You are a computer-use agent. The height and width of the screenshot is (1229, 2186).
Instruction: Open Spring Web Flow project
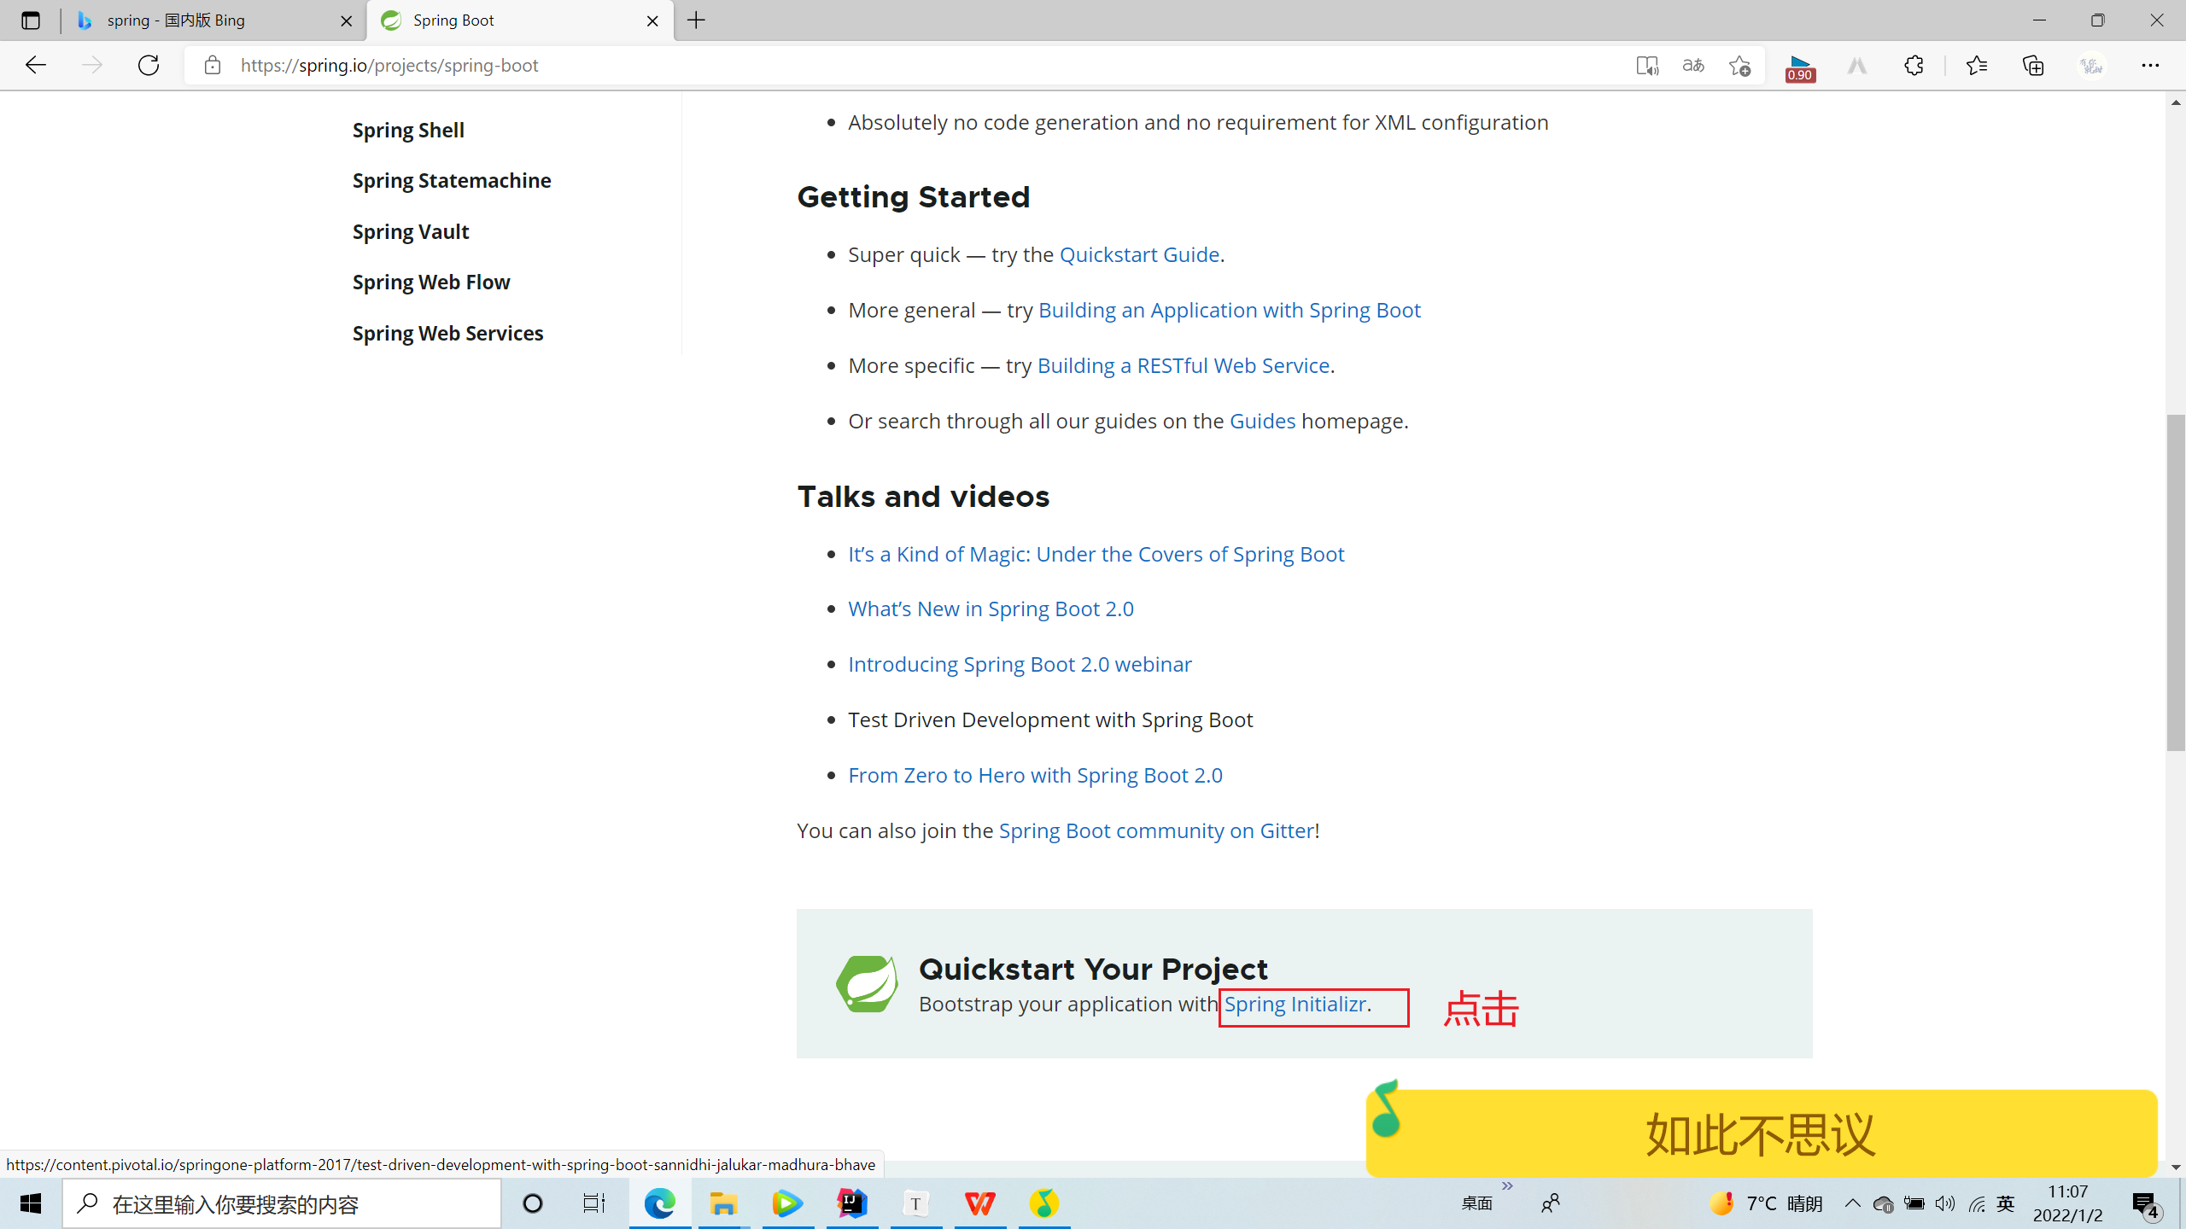[x=431, y=282]
